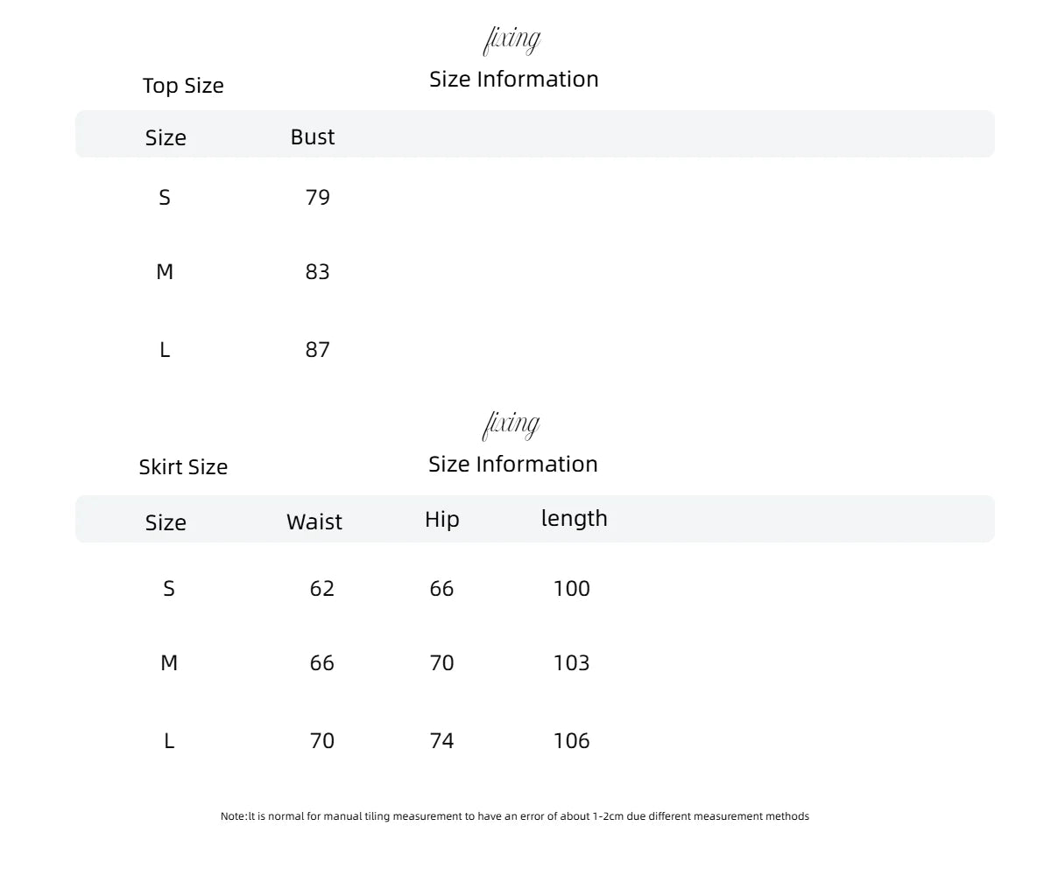This screenshot has height=875, width=1051.
Task: Click the Bust column header
Action: [x=313, y=136]
